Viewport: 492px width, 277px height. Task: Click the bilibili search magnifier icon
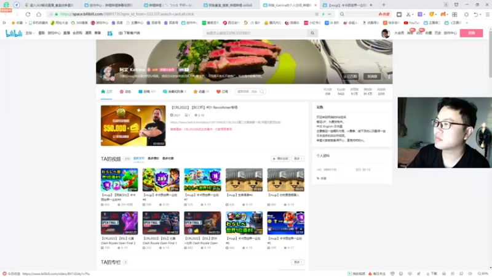pos(312,33)
